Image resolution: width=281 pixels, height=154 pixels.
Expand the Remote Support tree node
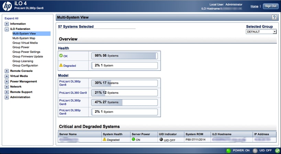(7, 92)
